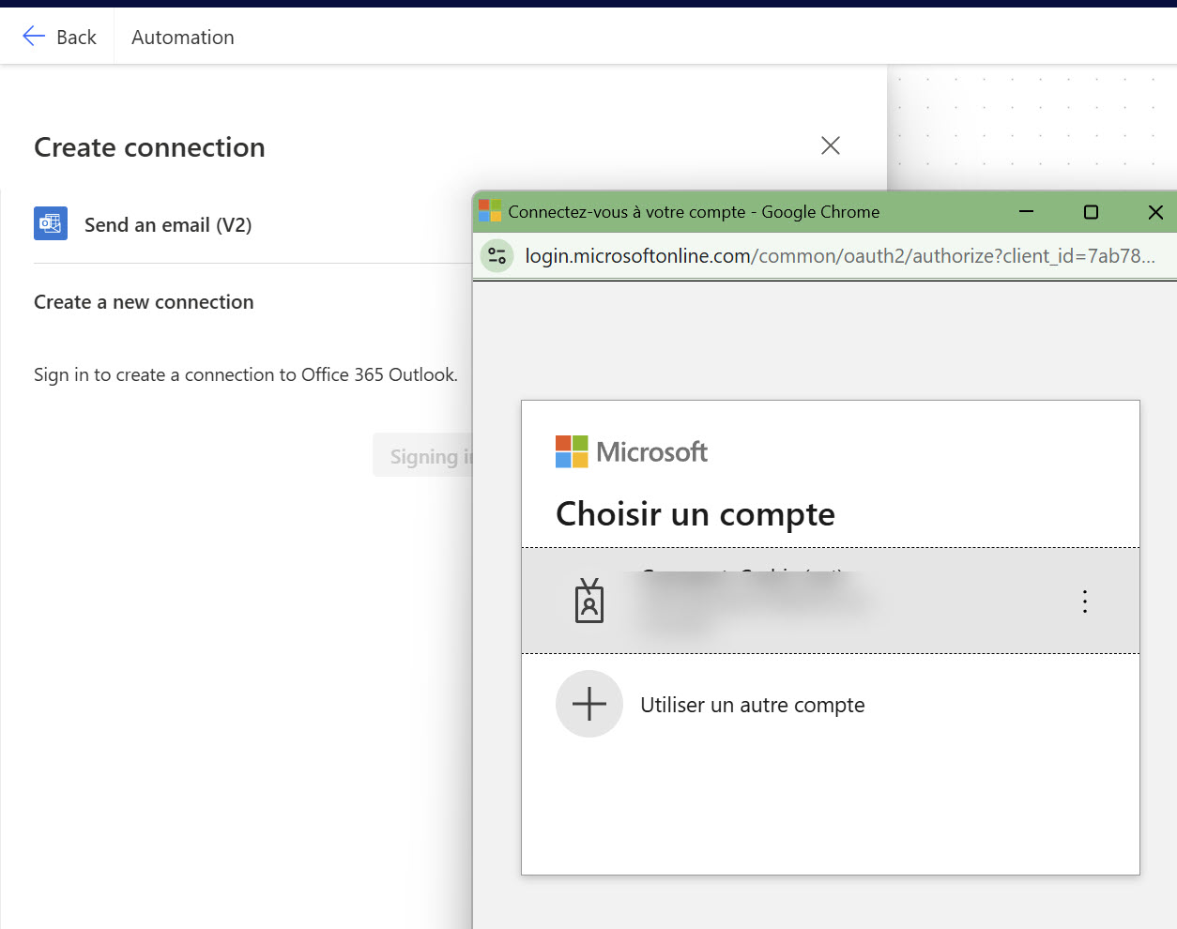Click the Microsoft favicon in Chrome title bar

[x=490, y=211]
